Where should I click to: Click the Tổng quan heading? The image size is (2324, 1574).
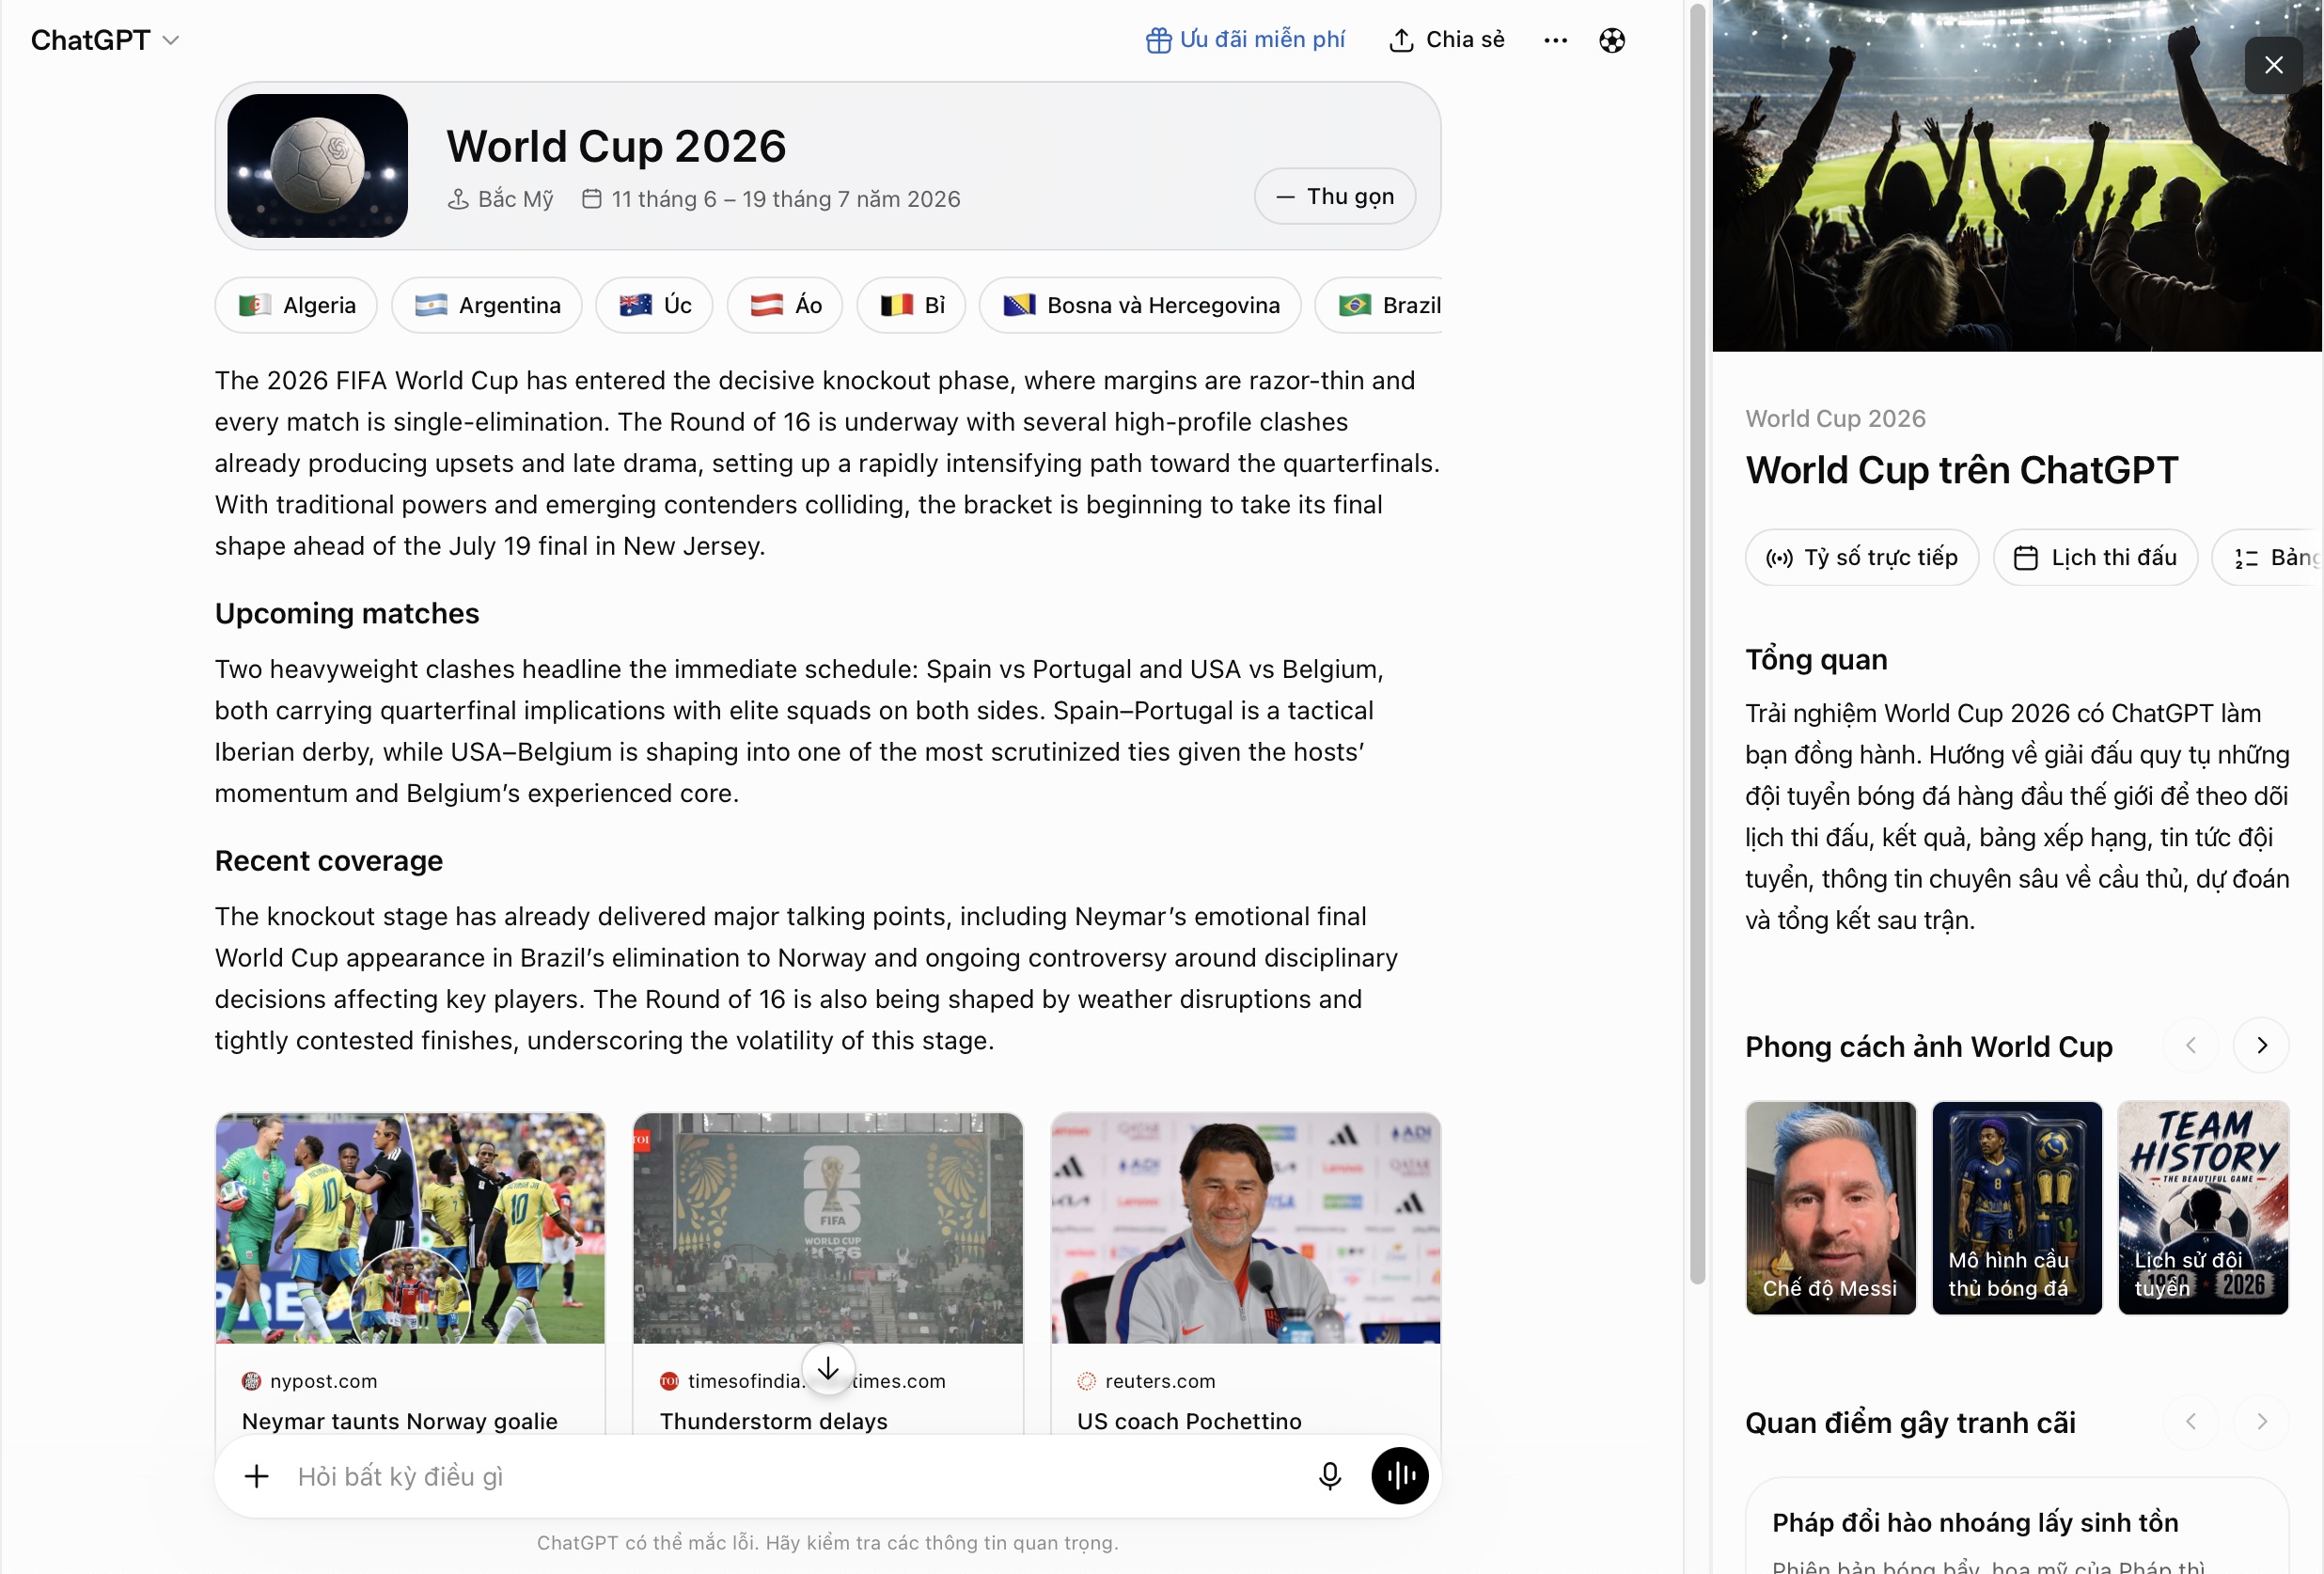tap(1816, 660)
